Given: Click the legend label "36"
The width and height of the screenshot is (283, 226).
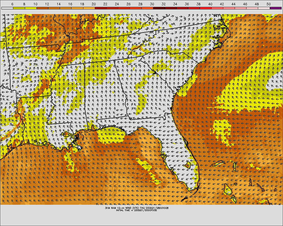Looking at the screenshot, I should (187, 4).
